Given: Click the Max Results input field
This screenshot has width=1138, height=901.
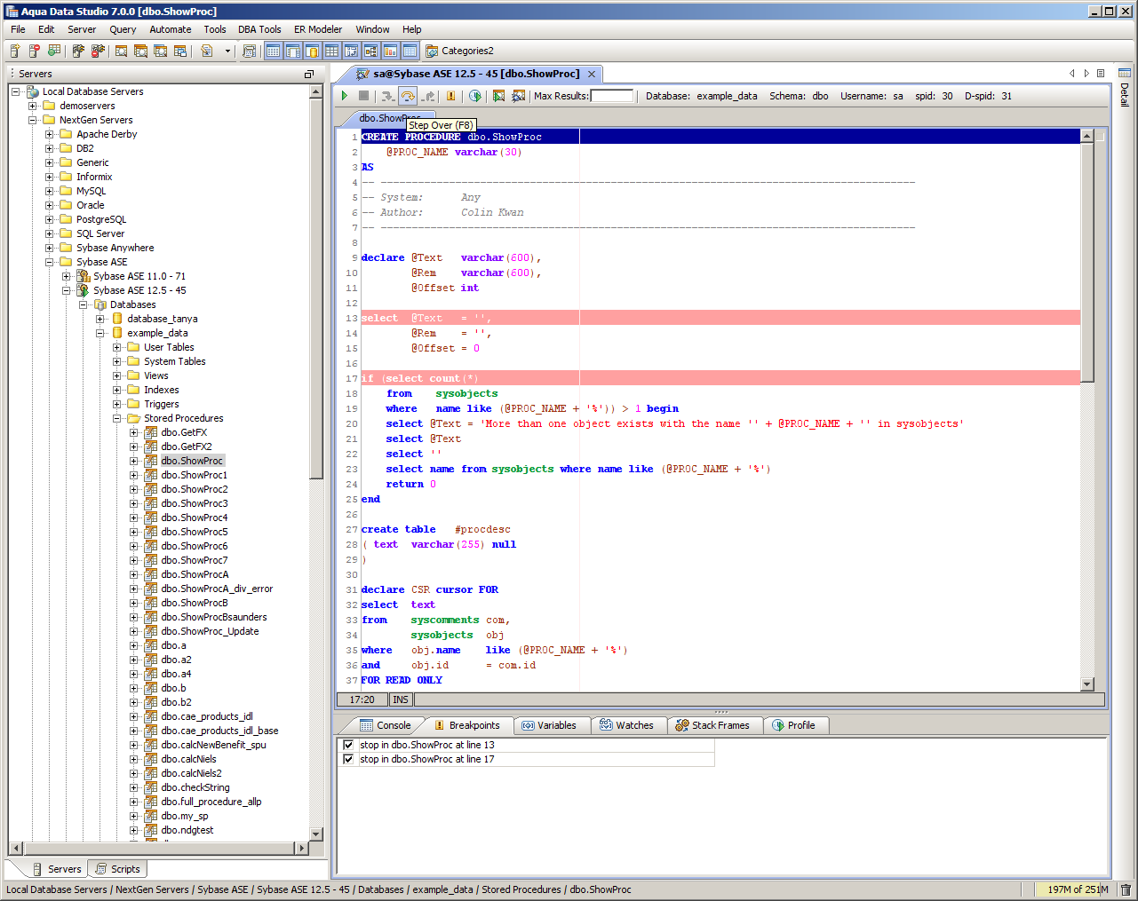Looking at the screenshot, I should 612,96.
